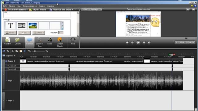
Task: Select the last video clip on Видео 1
Action: [x=163, y=61]
